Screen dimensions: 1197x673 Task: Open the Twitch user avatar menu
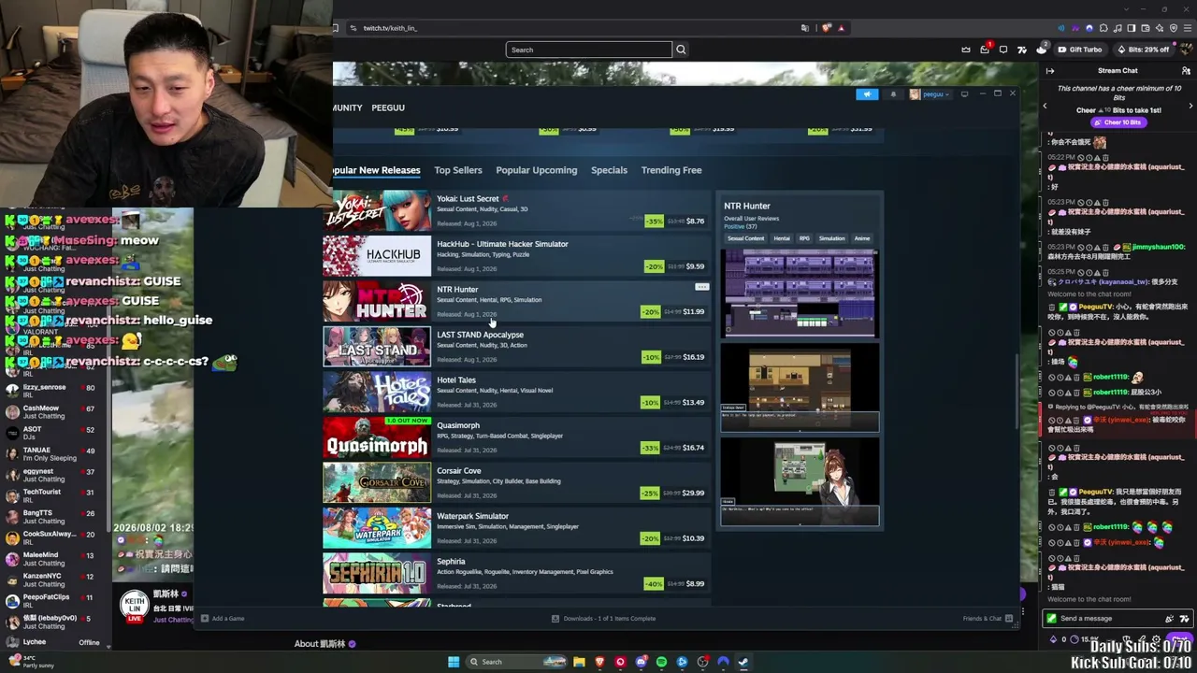point(1186,50)
